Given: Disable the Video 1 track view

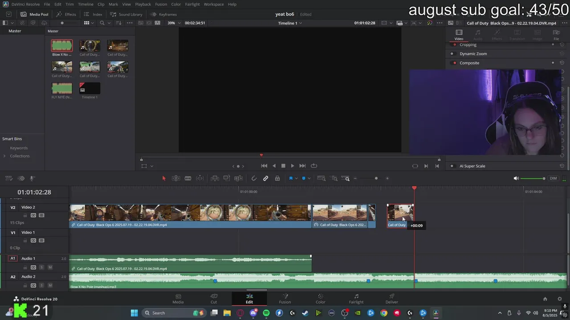Looking at the screenshot, I should click(x=41, y=240).
